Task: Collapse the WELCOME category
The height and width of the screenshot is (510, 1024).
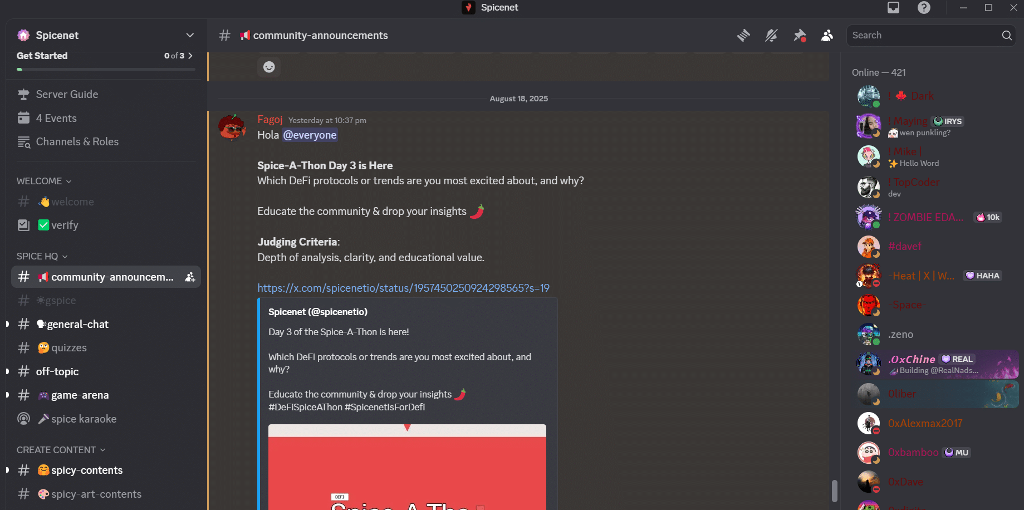Action: tap(44, 181)
